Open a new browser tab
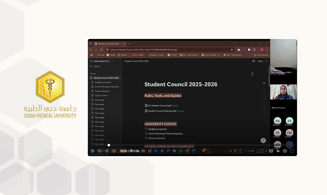327x195 pixels. (x=130, y=44)
